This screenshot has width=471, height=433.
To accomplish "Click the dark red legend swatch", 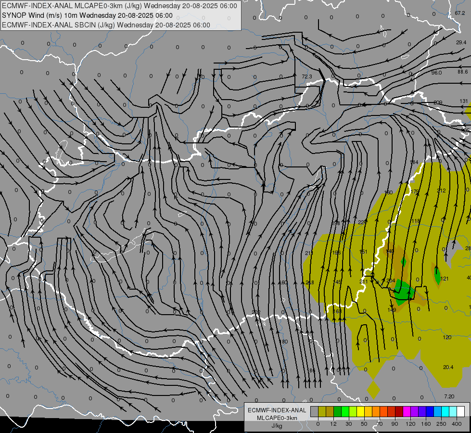I will click(399, 412).
